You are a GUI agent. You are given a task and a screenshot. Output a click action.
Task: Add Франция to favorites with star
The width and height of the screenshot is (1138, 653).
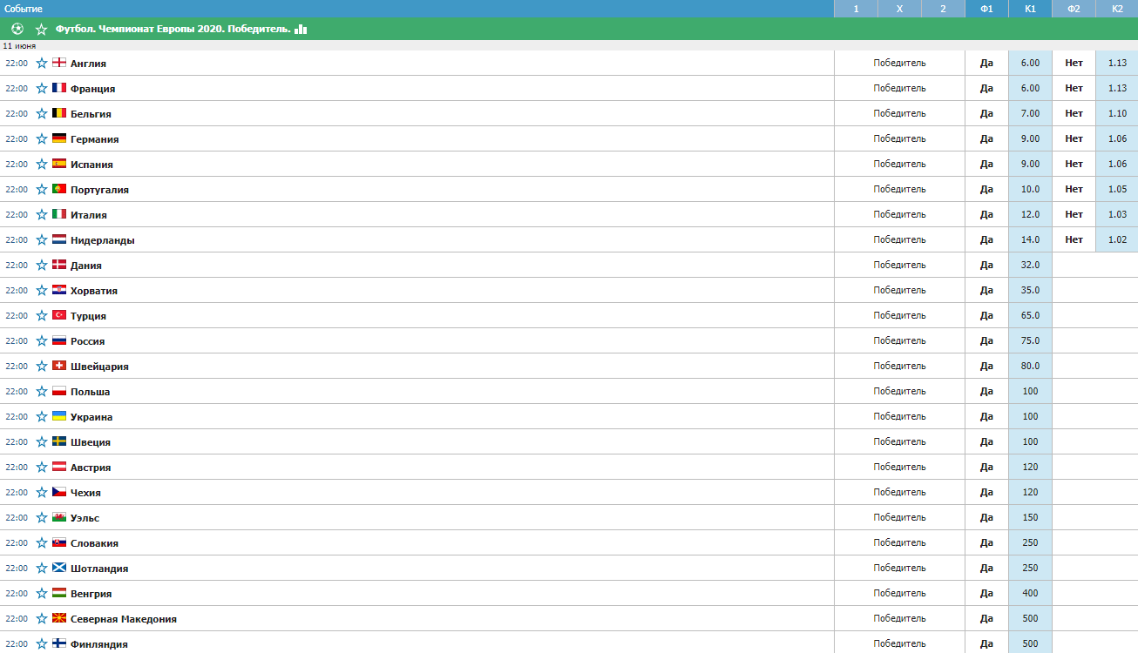click(x=41, y=89)
